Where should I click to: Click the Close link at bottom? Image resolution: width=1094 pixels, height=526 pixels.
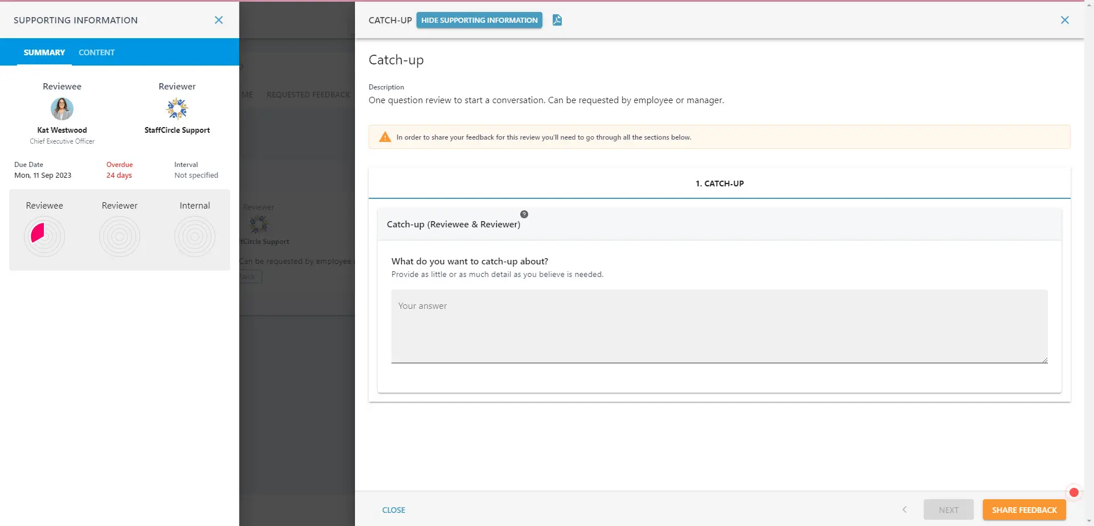coord(394,510)
